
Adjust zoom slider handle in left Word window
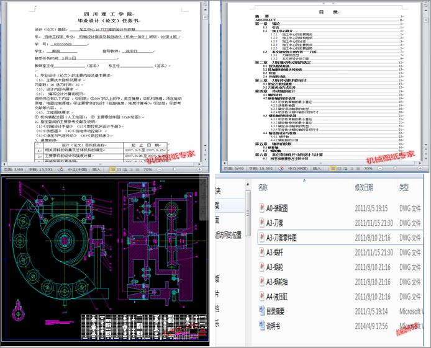pyautogui.click(x=175, y=169)
